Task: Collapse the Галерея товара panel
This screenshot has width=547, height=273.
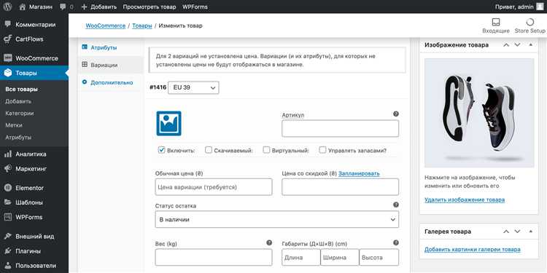Action: [531, 232]
